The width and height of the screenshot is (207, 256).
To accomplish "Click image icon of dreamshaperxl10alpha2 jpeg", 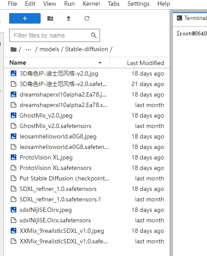I will (14, 94).
